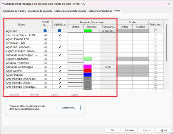Image resolution: width=173 pixels, height=134 pixels.
Task: Select Águas Pluviais-CNX filter name
Action: (x=18, y=39)
